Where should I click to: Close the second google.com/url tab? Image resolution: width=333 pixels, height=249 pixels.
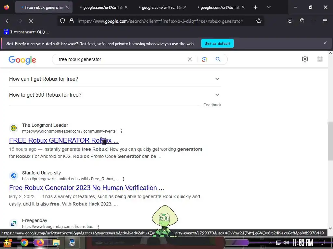126,7
